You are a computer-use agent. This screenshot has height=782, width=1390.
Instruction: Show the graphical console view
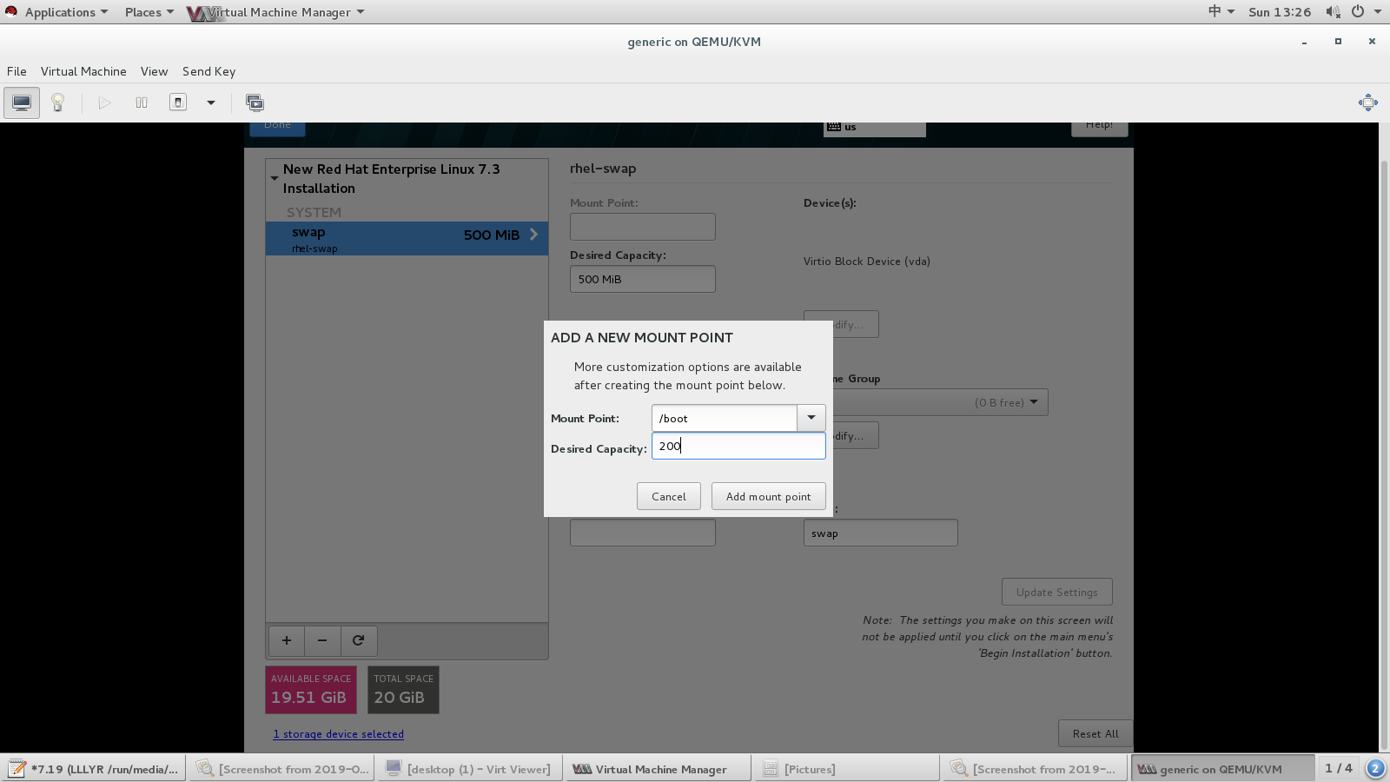(22, 103)
